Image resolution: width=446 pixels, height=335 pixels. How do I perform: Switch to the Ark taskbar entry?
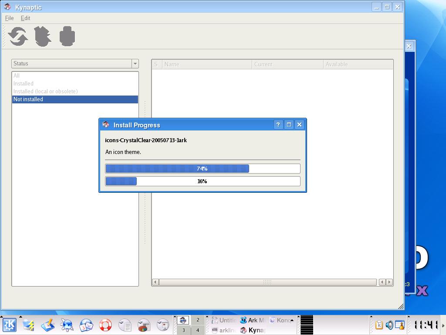[253, 320]
